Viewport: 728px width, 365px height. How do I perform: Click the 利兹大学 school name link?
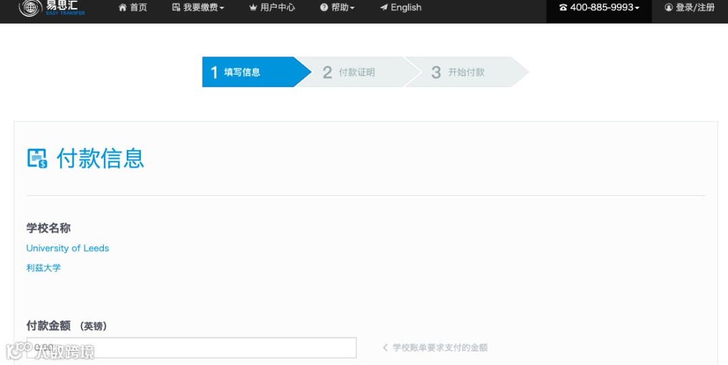click(44, 267)
